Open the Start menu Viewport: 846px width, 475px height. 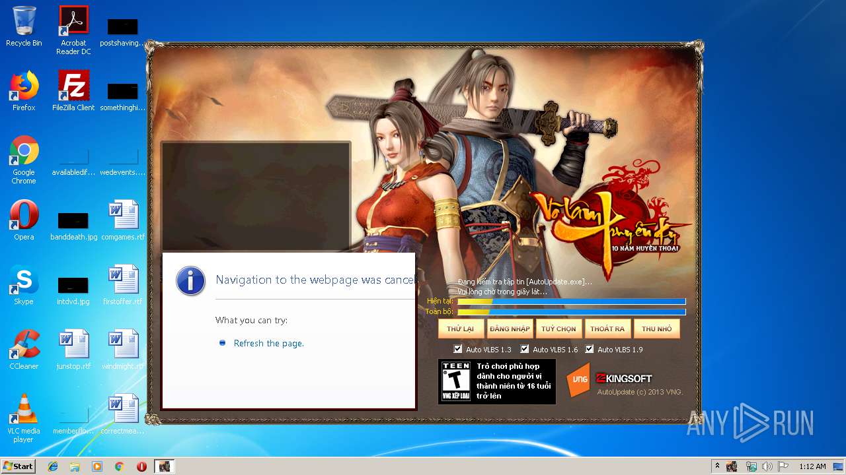[x=19, y=466]
